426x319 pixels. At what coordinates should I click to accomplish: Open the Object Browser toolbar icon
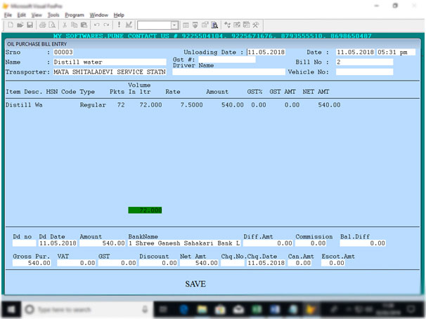click(x=237, y=25)
